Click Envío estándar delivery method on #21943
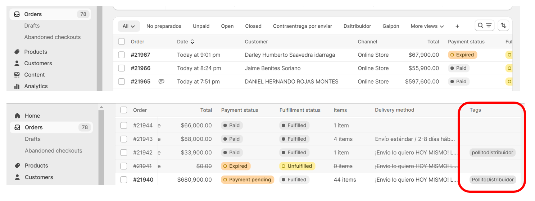 (415, 139)
